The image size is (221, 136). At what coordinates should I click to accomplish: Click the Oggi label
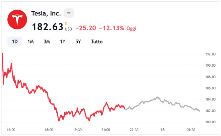tap(131, 29)
